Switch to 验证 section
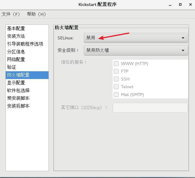 click(x=27, y=67)
